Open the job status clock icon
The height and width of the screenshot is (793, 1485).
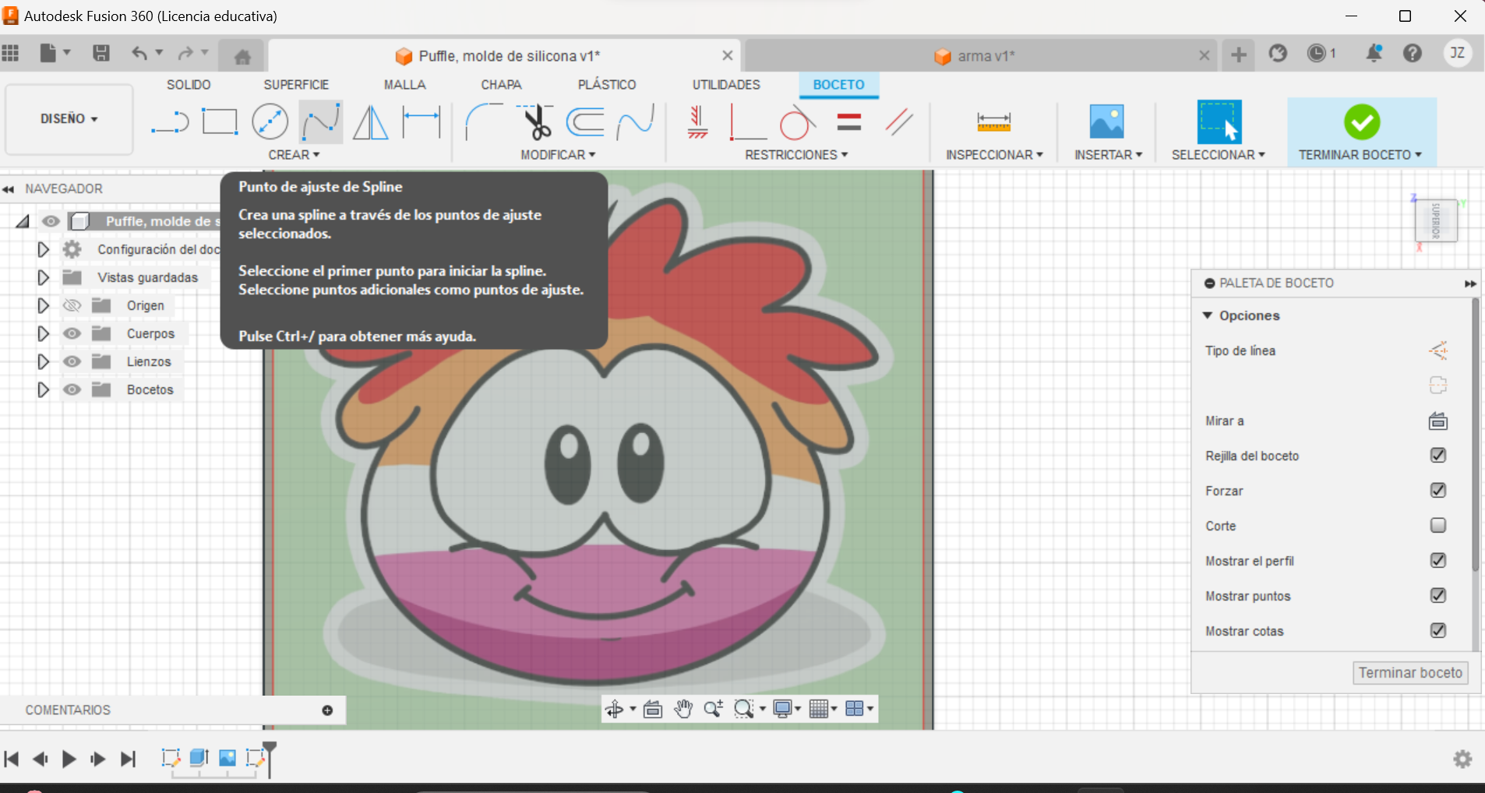click(x=1317, y=53)
